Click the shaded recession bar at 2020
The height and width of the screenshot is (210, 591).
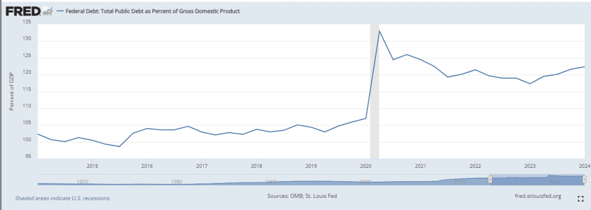(x=374, y=91)
